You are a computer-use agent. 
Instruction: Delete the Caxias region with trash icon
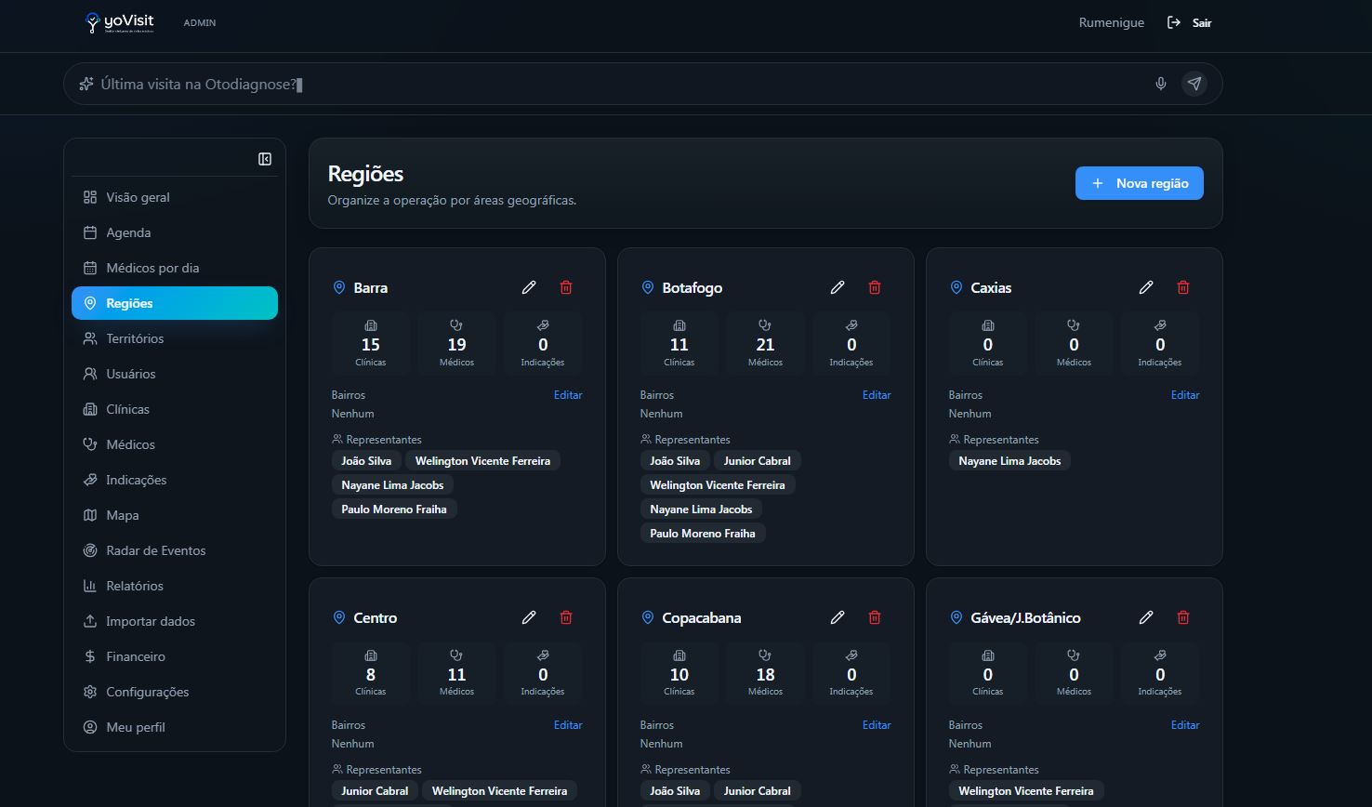click(1183, 287)
